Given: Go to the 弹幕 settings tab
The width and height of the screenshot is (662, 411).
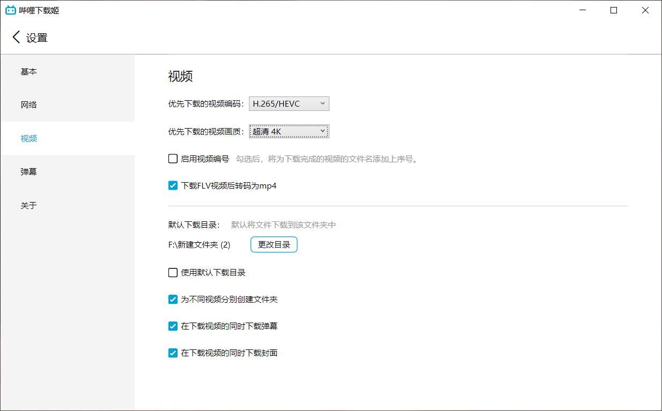Looking at the screenshot, I should [x=29, y=171].
